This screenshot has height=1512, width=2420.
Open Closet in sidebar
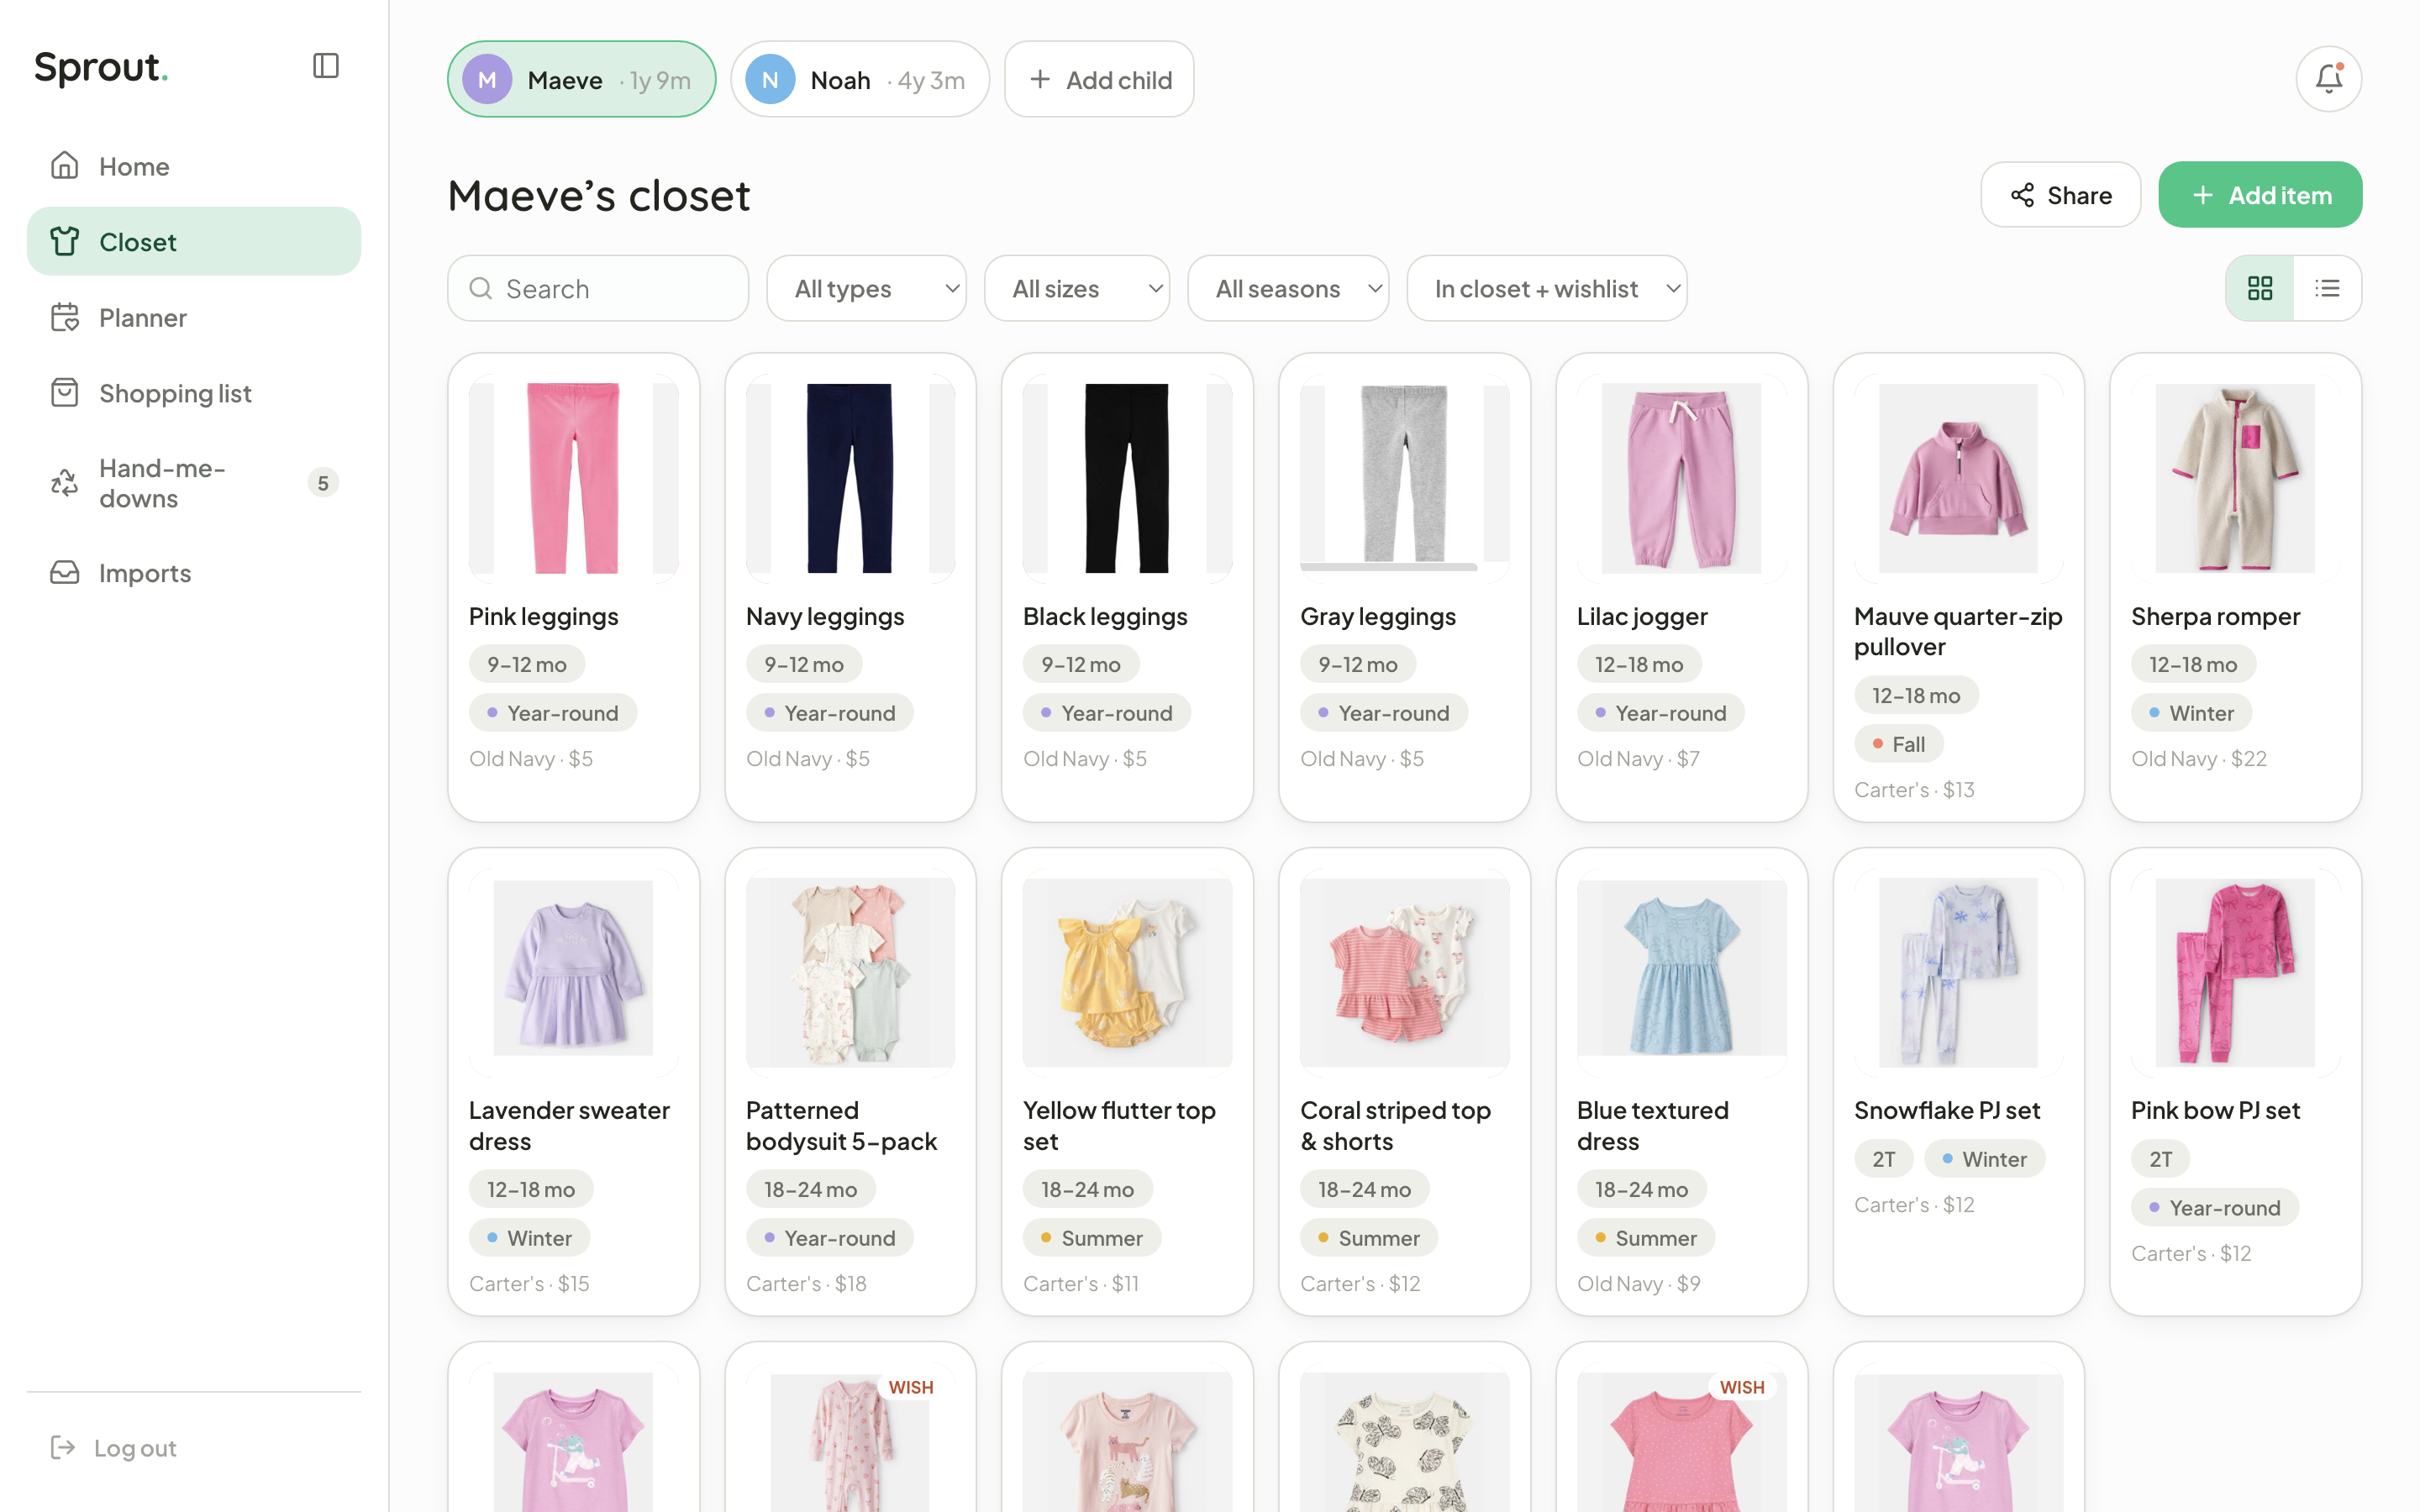[194, 241]
